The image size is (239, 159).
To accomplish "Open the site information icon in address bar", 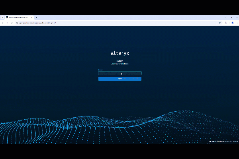I will pos(17,23).
